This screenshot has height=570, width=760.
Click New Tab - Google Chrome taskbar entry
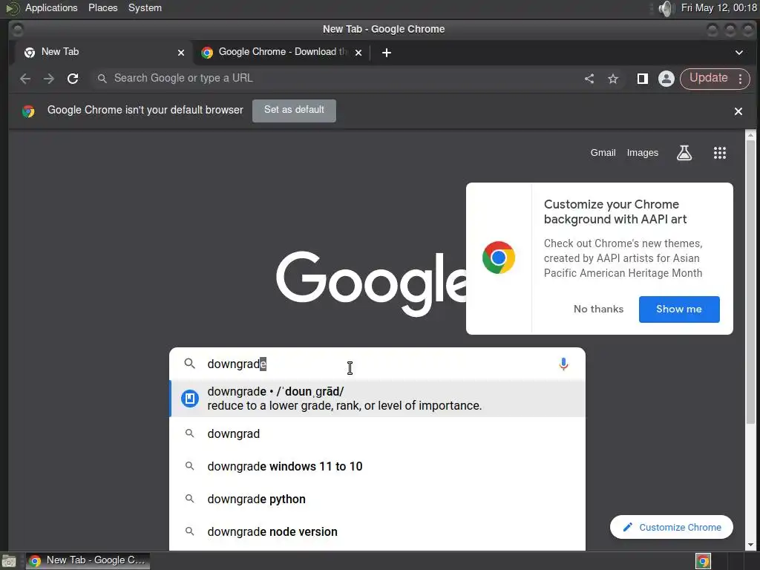pyautogui.click(x=88, y=561)
